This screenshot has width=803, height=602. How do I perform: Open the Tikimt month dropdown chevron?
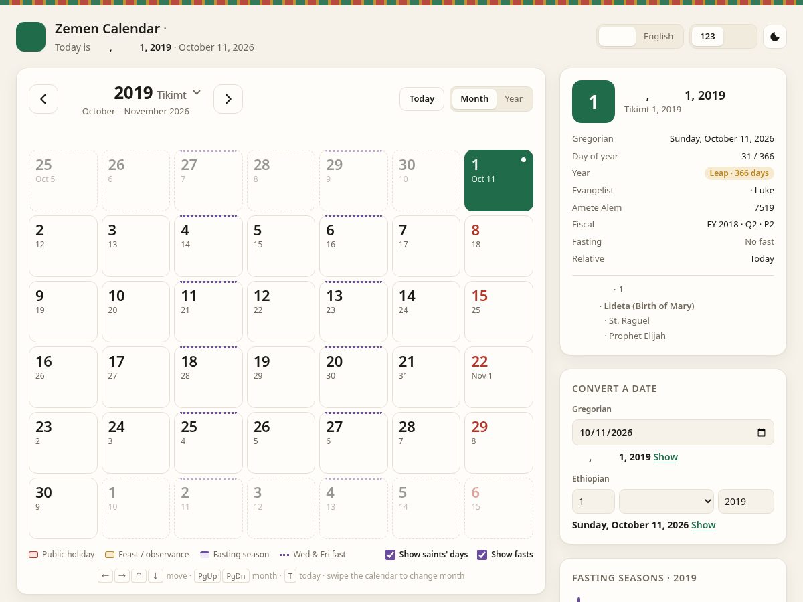(x=197, y=92)
